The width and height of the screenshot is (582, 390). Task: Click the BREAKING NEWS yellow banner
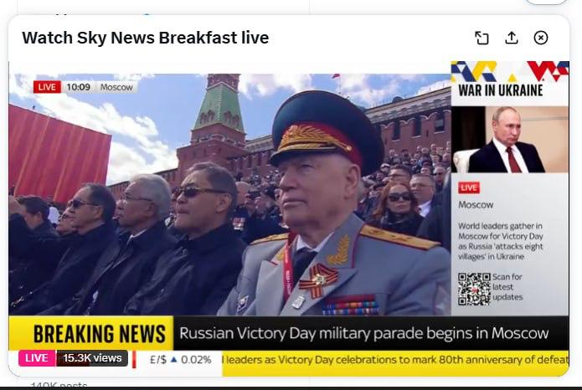[x=91, y=333]
